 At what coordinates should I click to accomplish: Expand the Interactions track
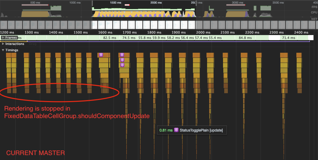pos(3,44)
